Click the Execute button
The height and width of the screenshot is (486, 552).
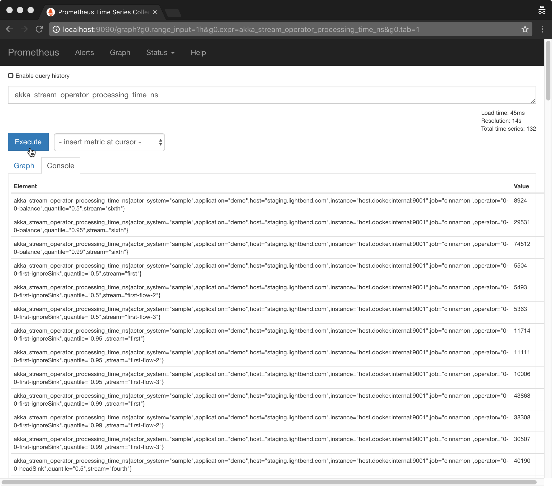(x=28, y=142)
